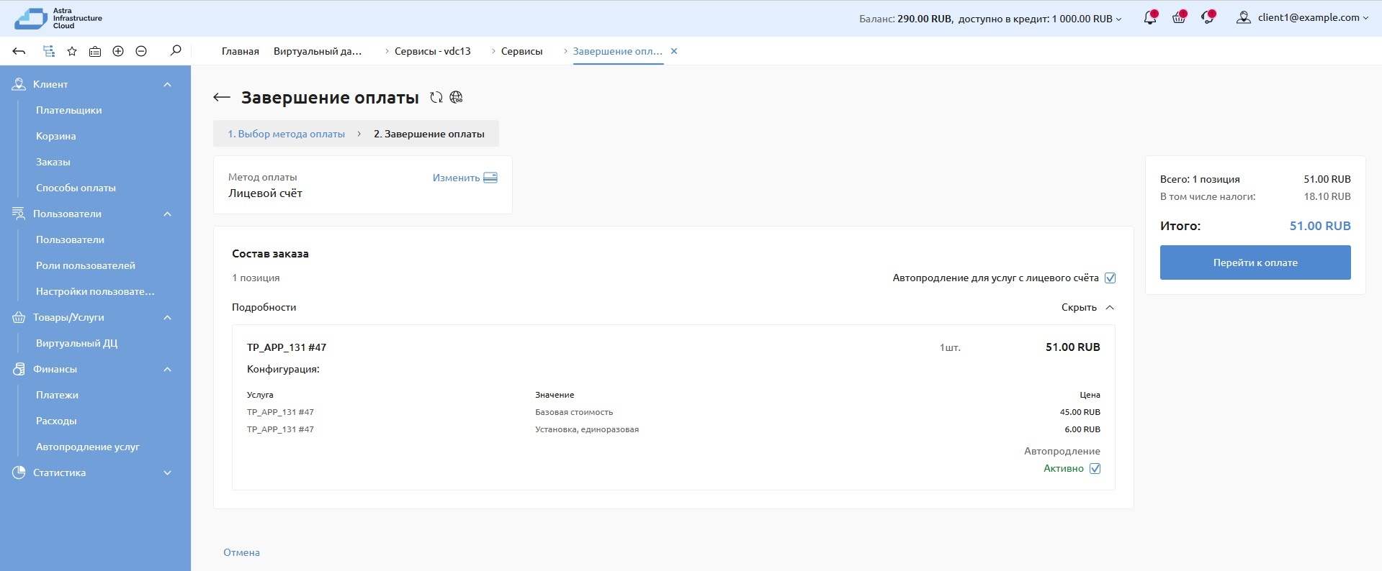Click the plus circle icon in toolbar
Viewport: 1382px width, 571px height.
118,51
